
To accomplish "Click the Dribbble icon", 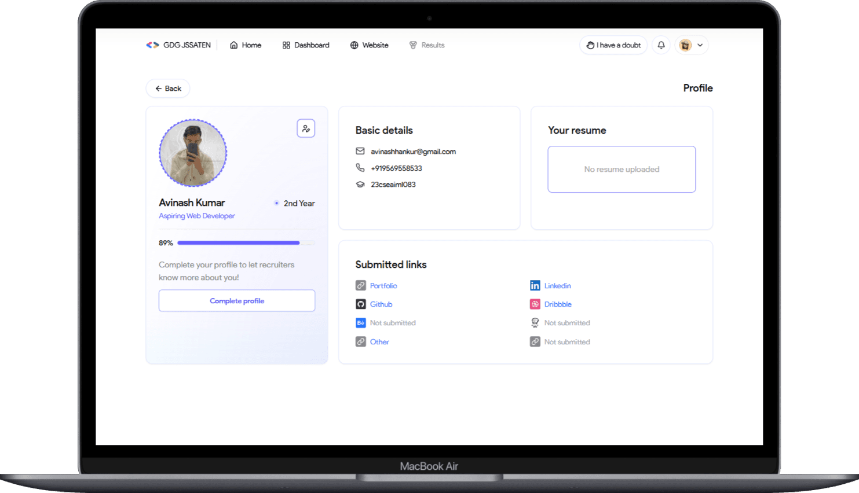I will 535,304.
